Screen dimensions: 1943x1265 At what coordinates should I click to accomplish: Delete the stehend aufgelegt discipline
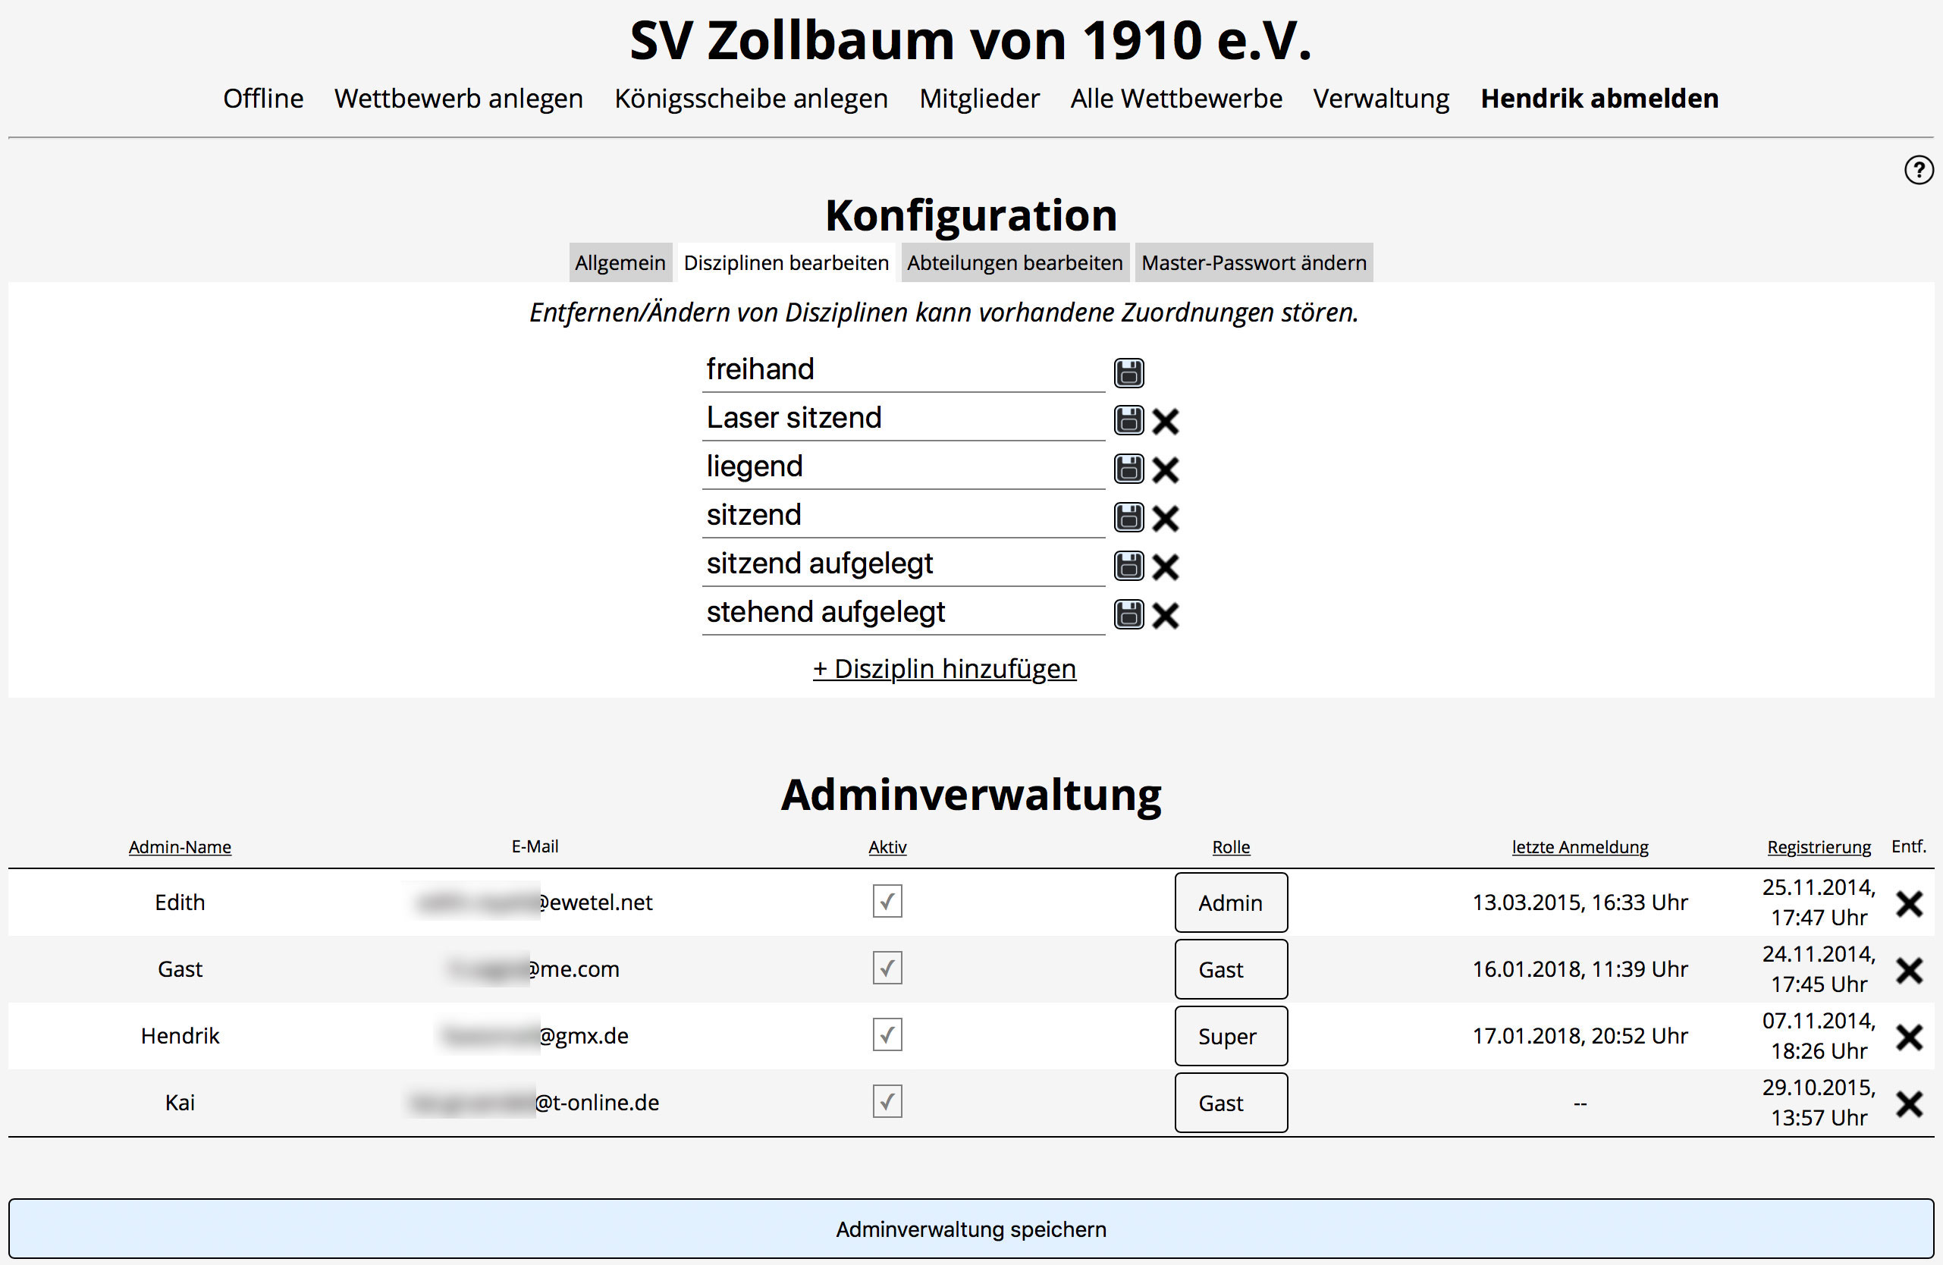pyautogui.click(x=1165, y=614)
